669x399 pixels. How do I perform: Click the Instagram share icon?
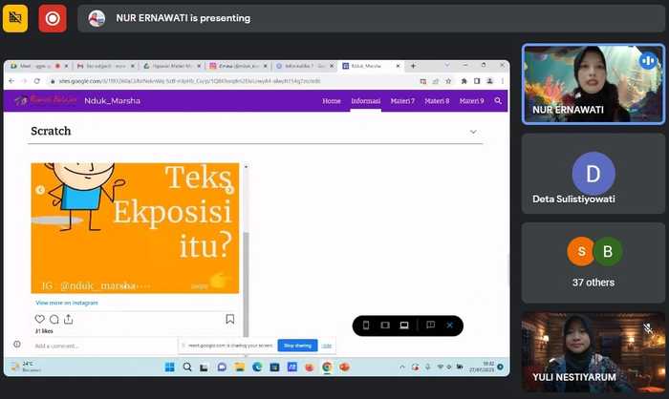tap(68, 319)
